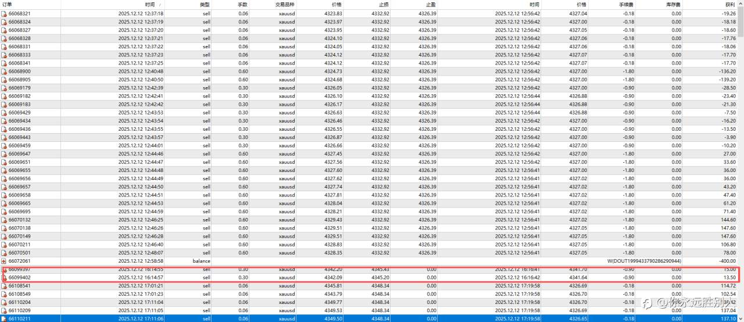Select order number 66069695
Viewport: 744px width, 322px height.
(20, 212)
